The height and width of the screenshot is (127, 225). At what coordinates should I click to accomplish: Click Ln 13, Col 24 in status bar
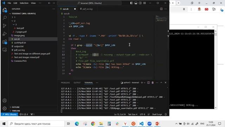pos(120,114)
